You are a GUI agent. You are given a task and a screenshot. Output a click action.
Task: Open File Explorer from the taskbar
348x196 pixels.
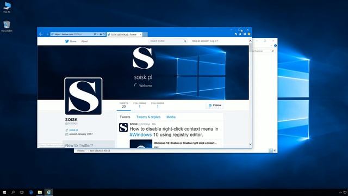click(40, 192)
